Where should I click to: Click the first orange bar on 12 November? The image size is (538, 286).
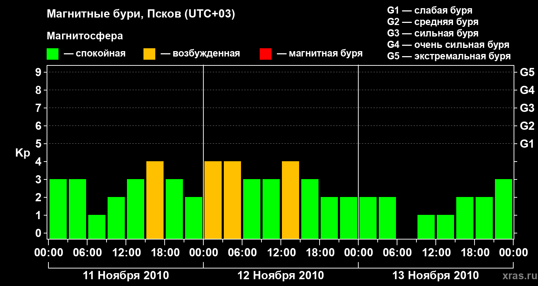coord(213,200)
